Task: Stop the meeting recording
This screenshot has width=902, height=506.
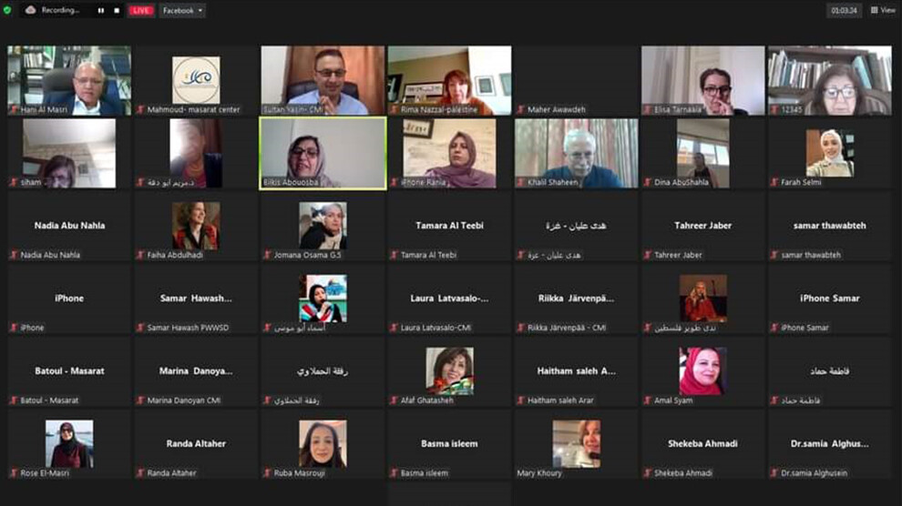Action: 116,11
